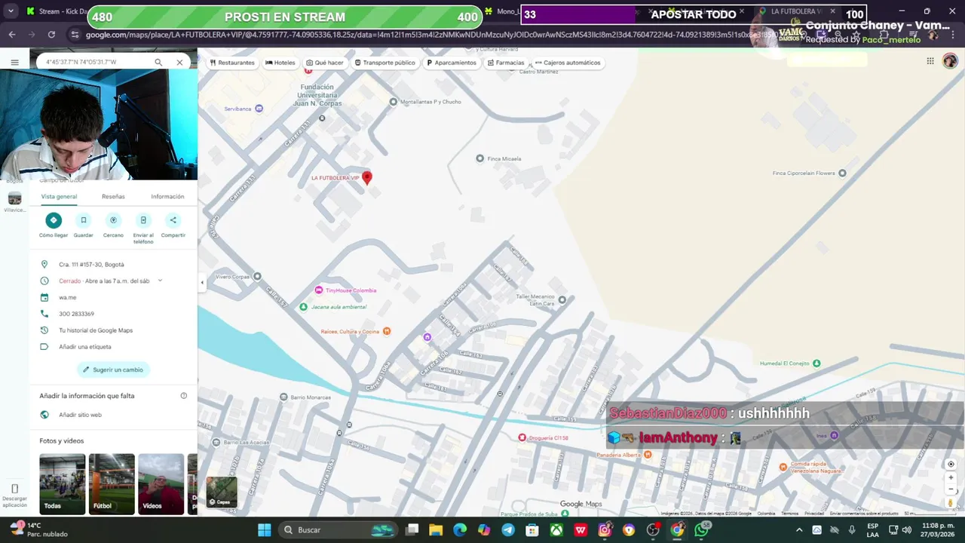Open the Google apps grid icon
Image resolution: width=965 pixels, height=543 pixels.
point(930,61)
